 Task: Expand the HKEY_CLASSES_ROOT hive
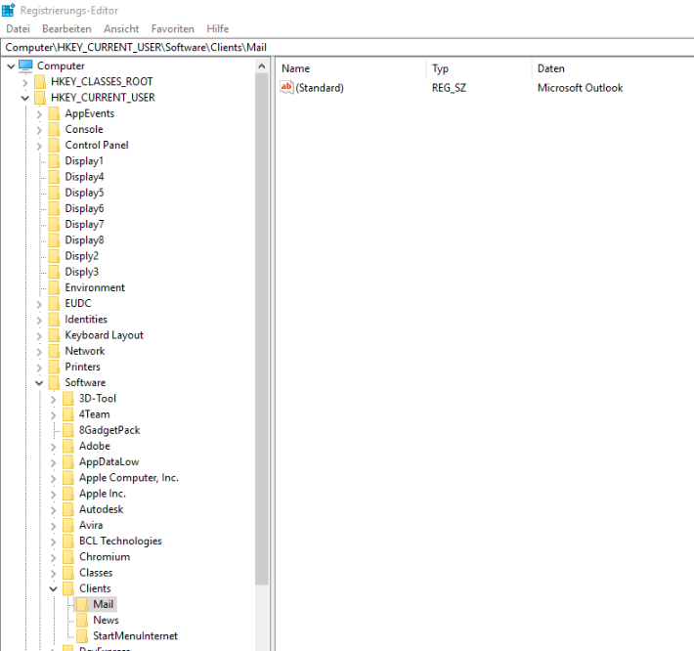pos(25,82)
